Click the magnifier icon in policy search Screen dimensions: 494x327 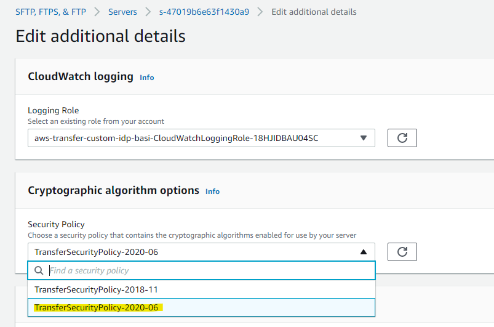click(39, 270)
